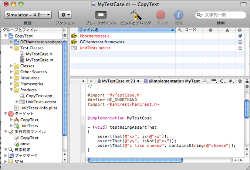Select UnitTests.octest in detail list
This screenshot has height=170, width=250.
pyautogui.click(x=95, y=48)
